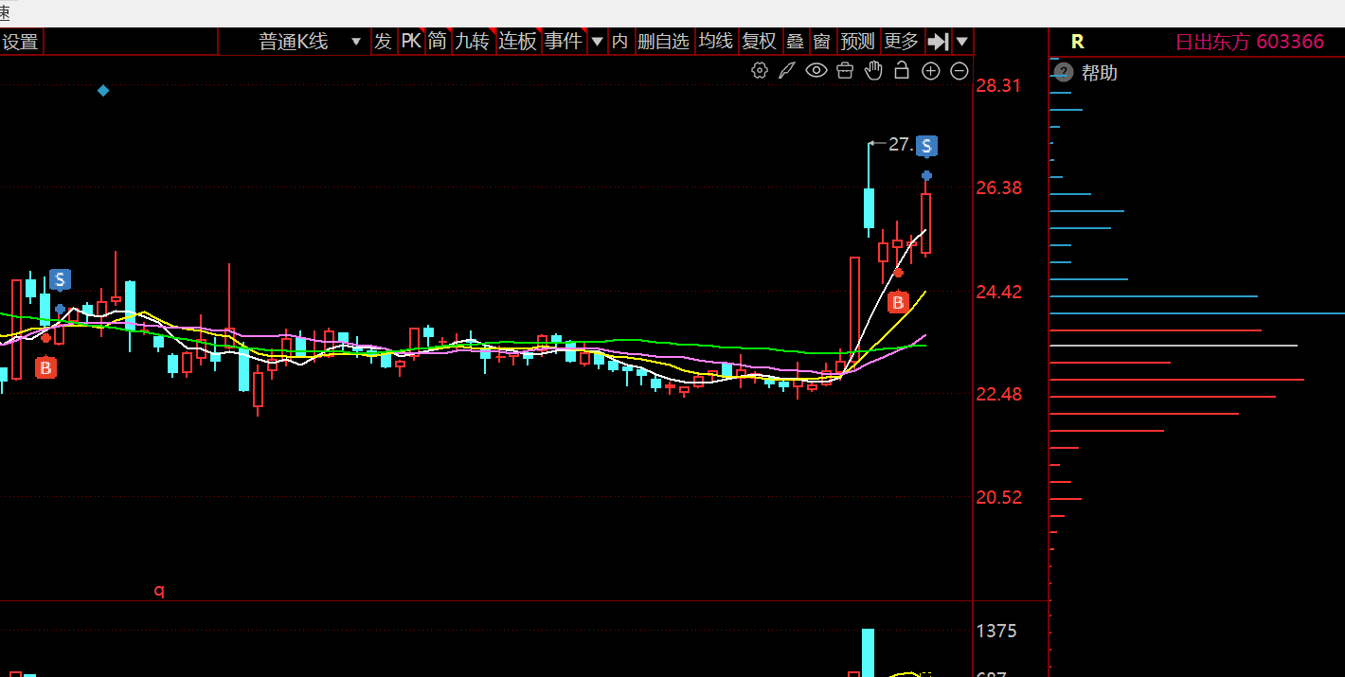The height and width of the screenshot is (677, 1345).
Task: Click the 22.48 price axis label
Action: coord(998,394)
